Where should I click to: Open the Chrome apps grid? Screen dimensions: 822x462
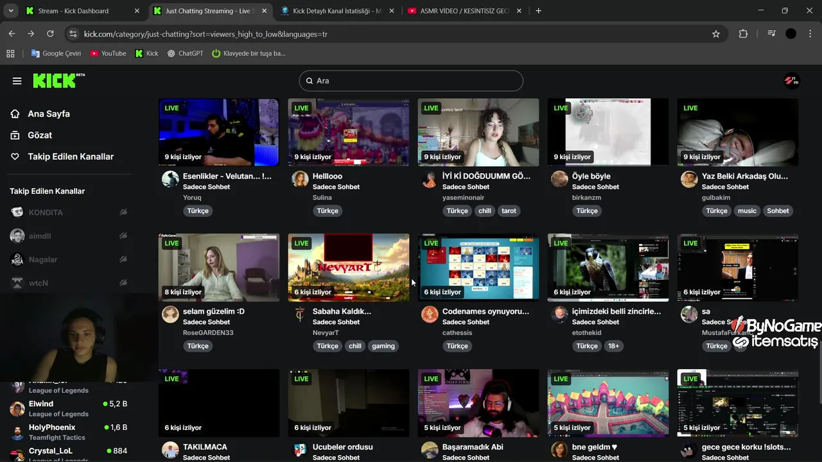click(10, 53)
